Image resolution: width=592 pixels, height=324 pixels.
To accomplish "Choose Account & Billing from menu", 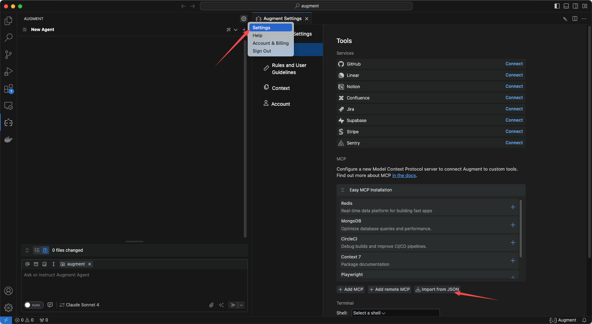I will tap(271, 43).
